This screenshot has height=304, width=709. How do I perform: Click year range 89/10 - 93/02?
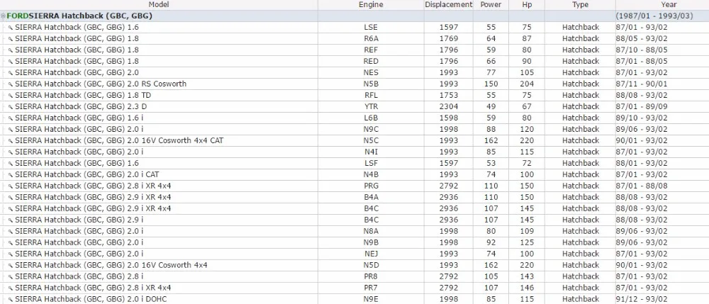642,118
